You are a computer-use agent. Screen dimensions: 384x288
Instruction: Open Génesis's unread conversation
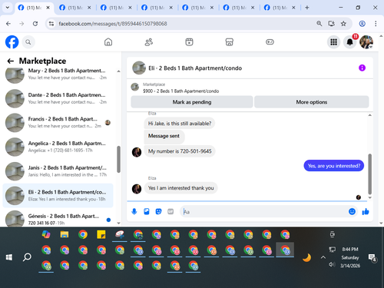point(58,218)
